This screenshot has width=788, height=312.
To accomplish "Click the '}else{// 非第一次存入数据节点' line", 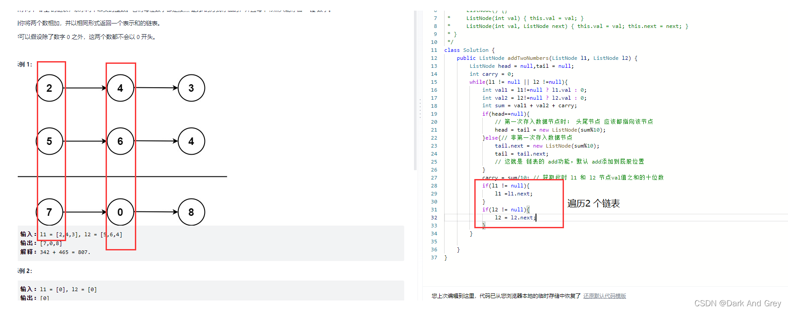I will [527, 138].
